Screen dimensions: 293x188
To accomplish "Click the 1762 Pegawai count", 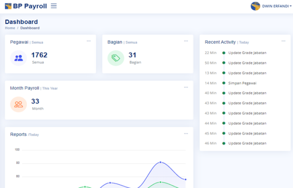I will click(39, 55).
